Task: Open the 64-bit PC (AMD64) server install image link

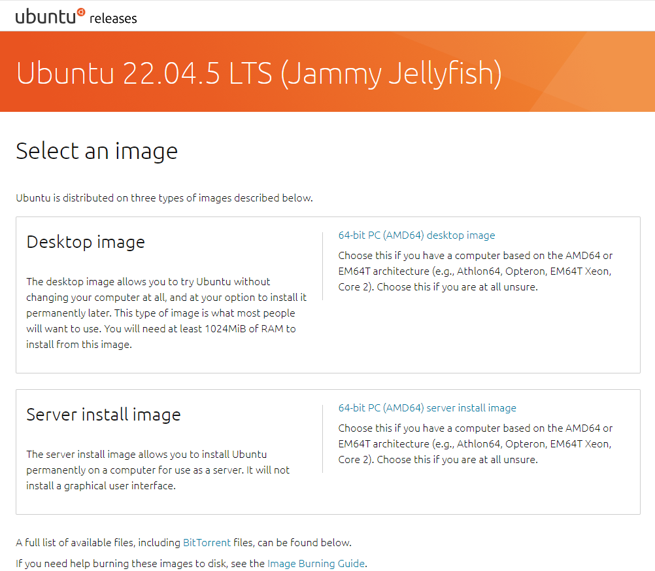Action: pos(428,408)
